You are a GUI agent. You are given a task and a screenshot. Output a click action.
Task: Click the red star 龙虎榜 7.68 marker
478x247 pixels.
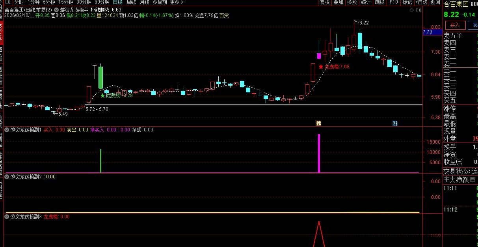point(321,67)
